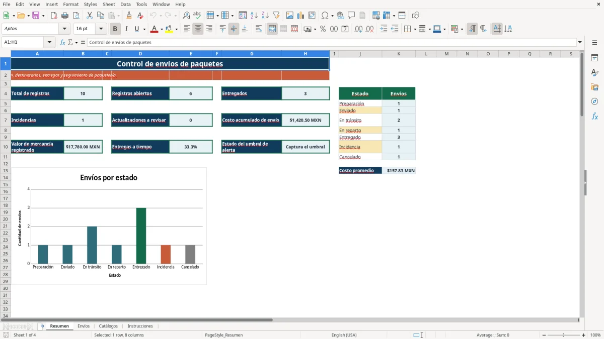604x339 pixels.
Task: Copy the selection using the Copy icon
Action: pos(101,16)
